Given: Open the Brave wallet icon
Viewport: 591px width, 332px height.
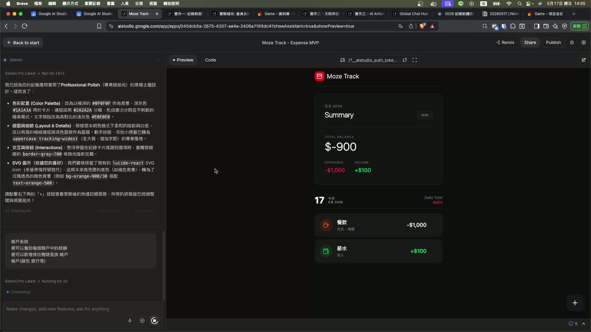Looking at the screenshot, I should pos(546,26).
